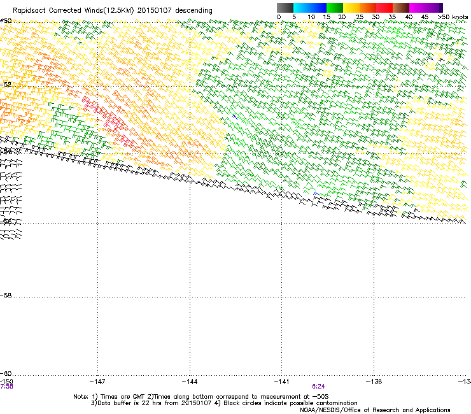Click the legend scale label "45"
Screen dimensions: 471x414
425,17
